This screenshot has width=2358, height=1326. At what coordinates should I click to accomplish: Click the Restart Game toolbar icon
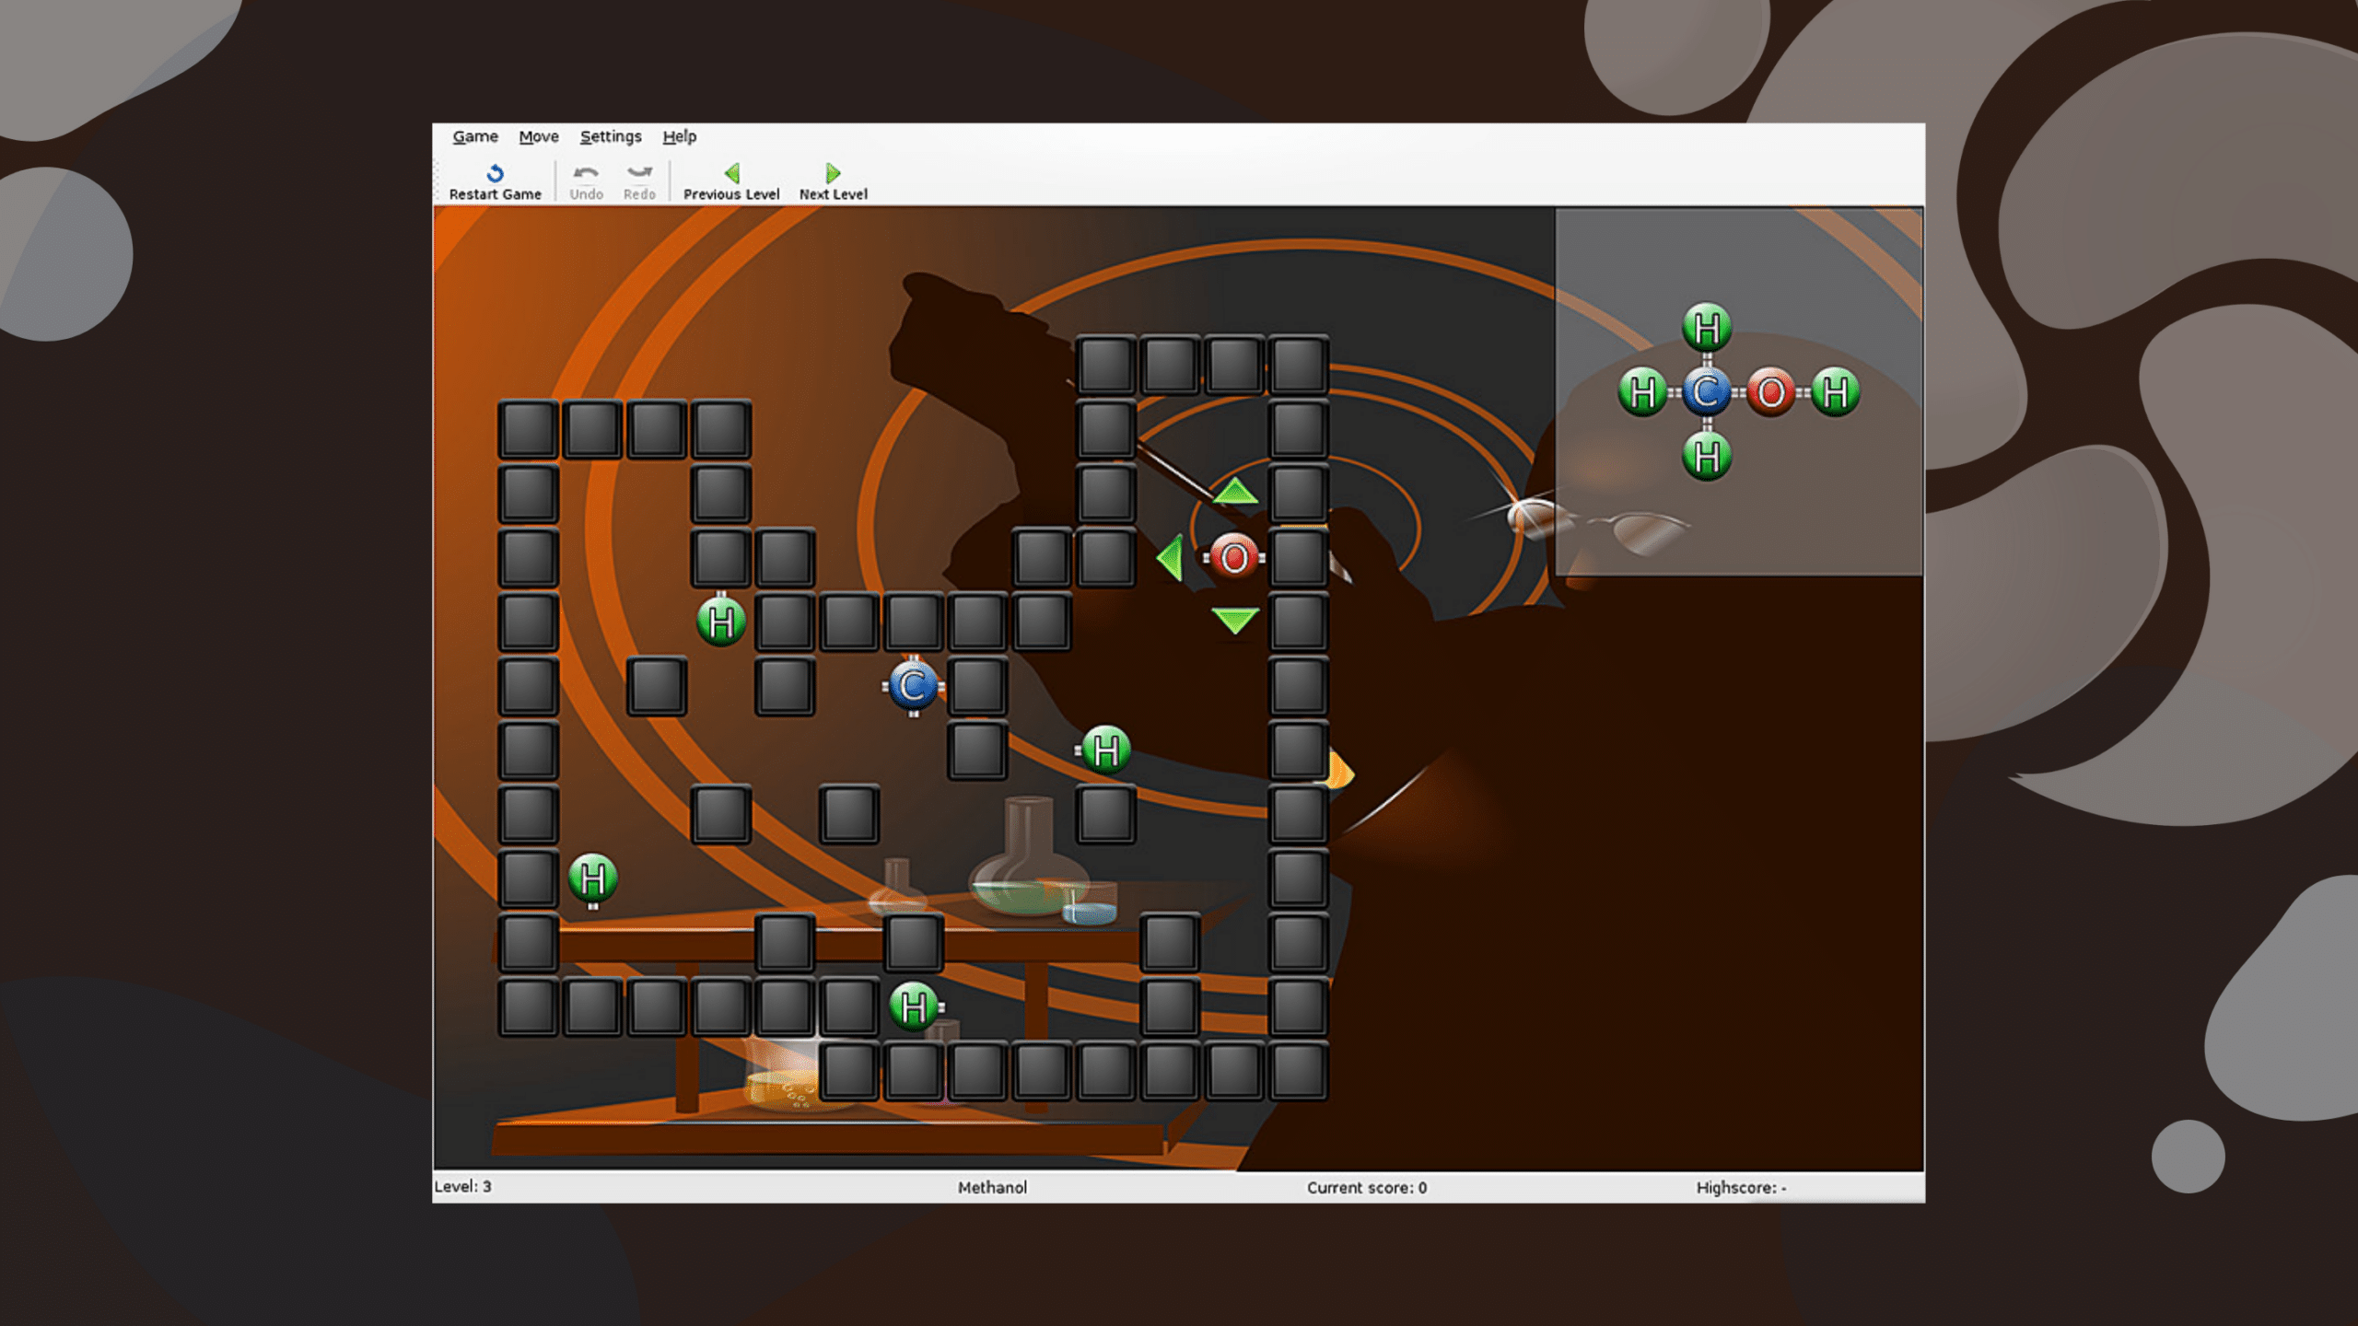tap(495, 181)
